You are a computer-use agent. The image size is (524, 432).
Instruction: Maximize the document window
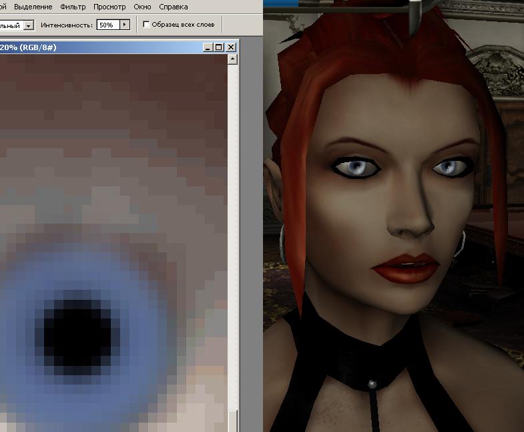[x=219, y=47]
